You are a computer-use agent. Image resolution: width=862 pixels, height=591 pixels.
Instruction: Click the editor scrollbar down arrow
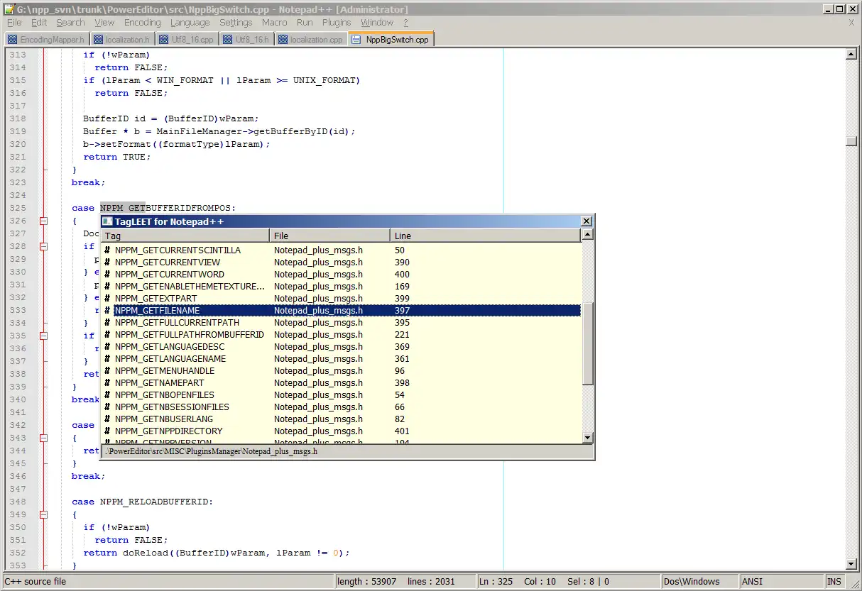tap(851, 563)
